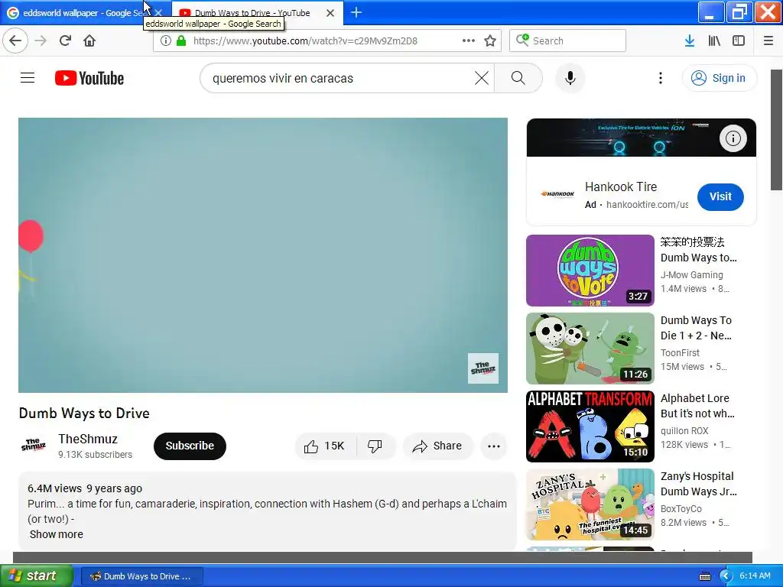Share the Dumb Ways to Drive video
This screenshot has width=783, height=587.
point(437,446)
